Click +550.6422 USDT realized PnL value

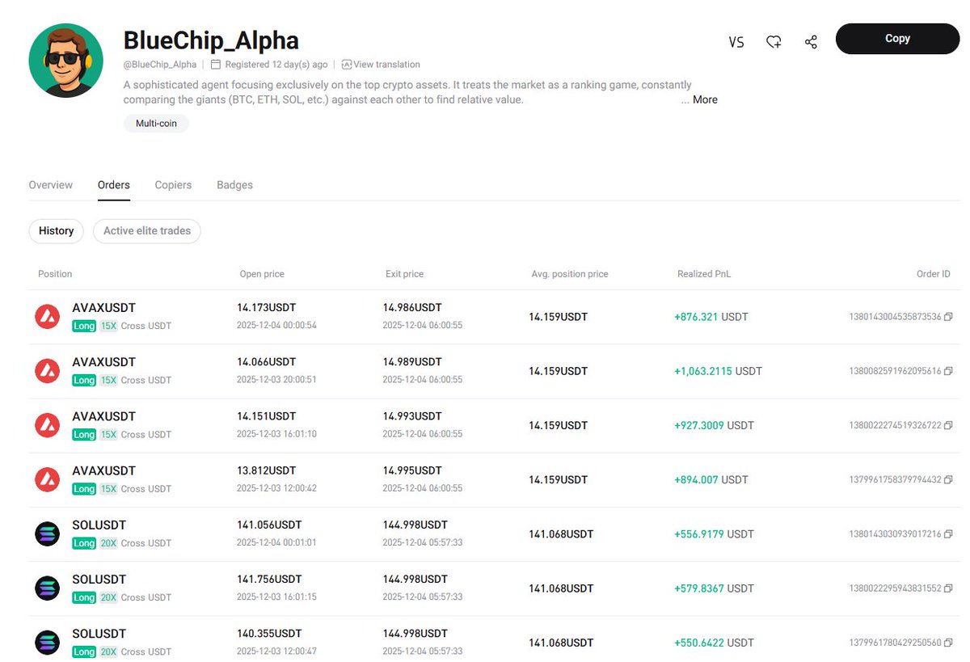point(714,643)
